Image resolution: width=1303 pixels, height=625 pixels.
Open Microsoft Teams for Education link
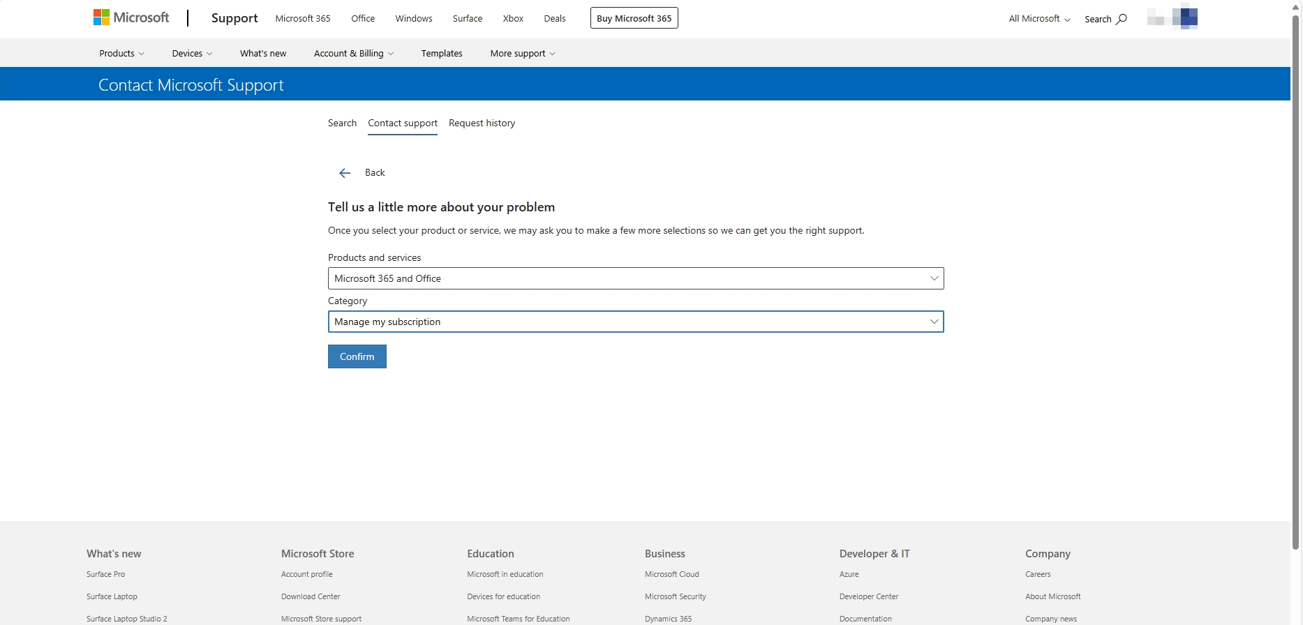click(x=519, y=619)
